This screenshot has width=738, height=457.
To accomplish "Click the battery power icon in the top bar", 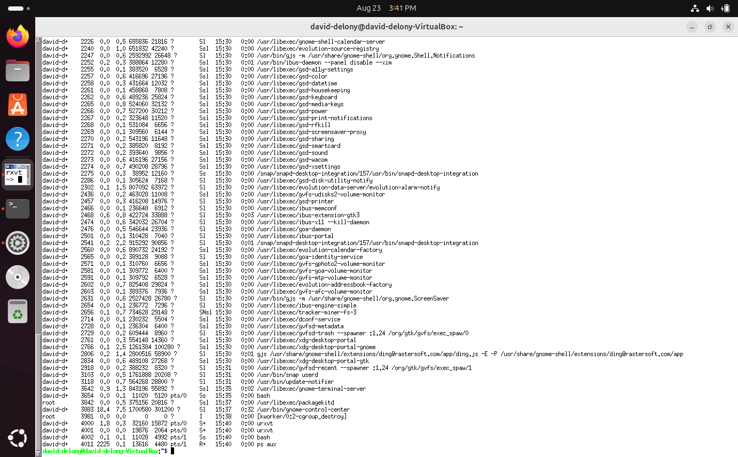I will (x=725, y=9).
